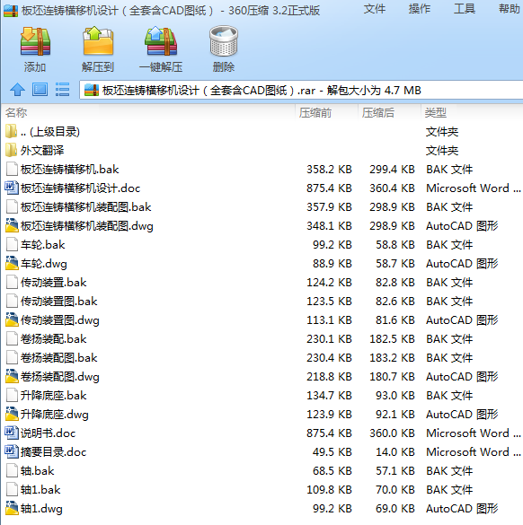Click the 添加 (Add) toolbar icon

coord(35,42)
